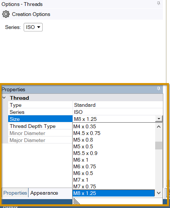Screen dimensions: 170x208
Task: Click the Creation Options gear icon
Action: [x=6, y=14]
